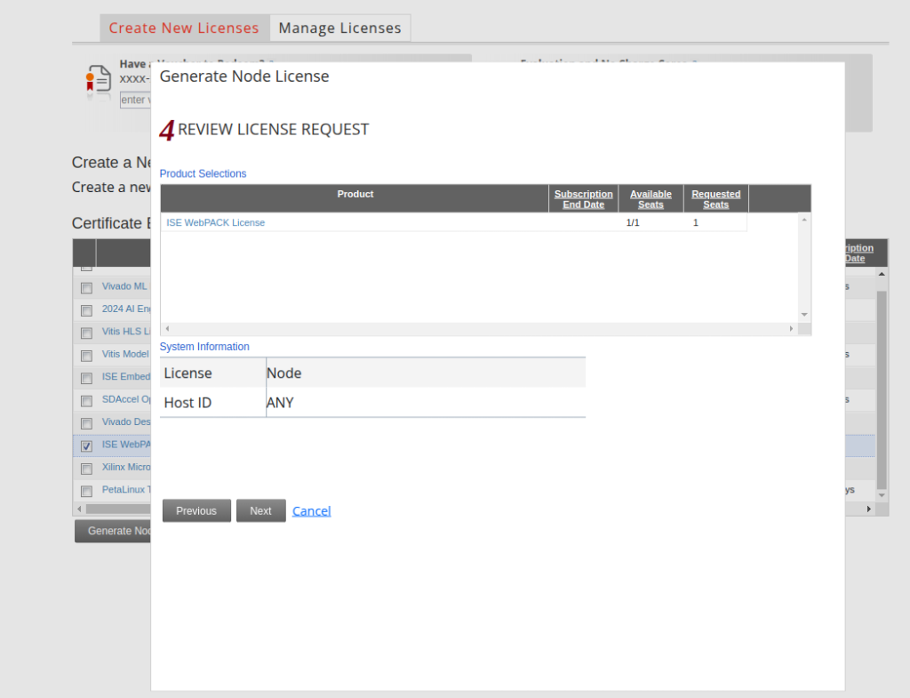This screenshot has height=698, width=910.
Task: Select the Node license type value
Action: pos(283,373)
